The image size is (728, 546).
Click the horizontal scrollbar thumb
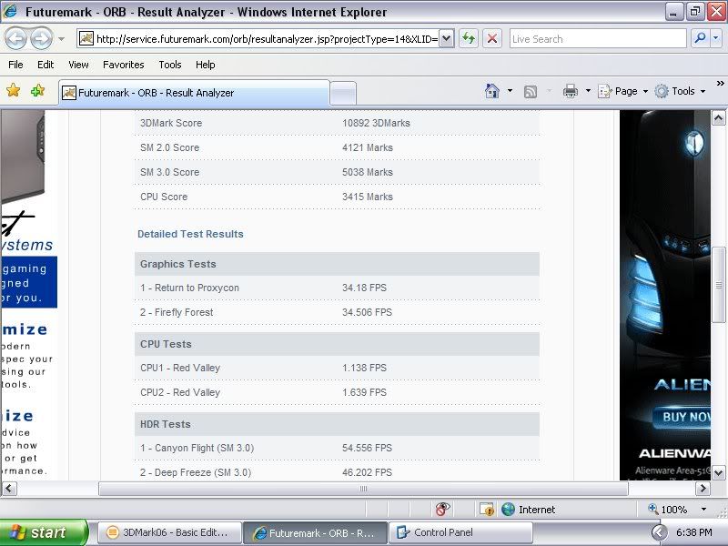(x=363, y=489)
